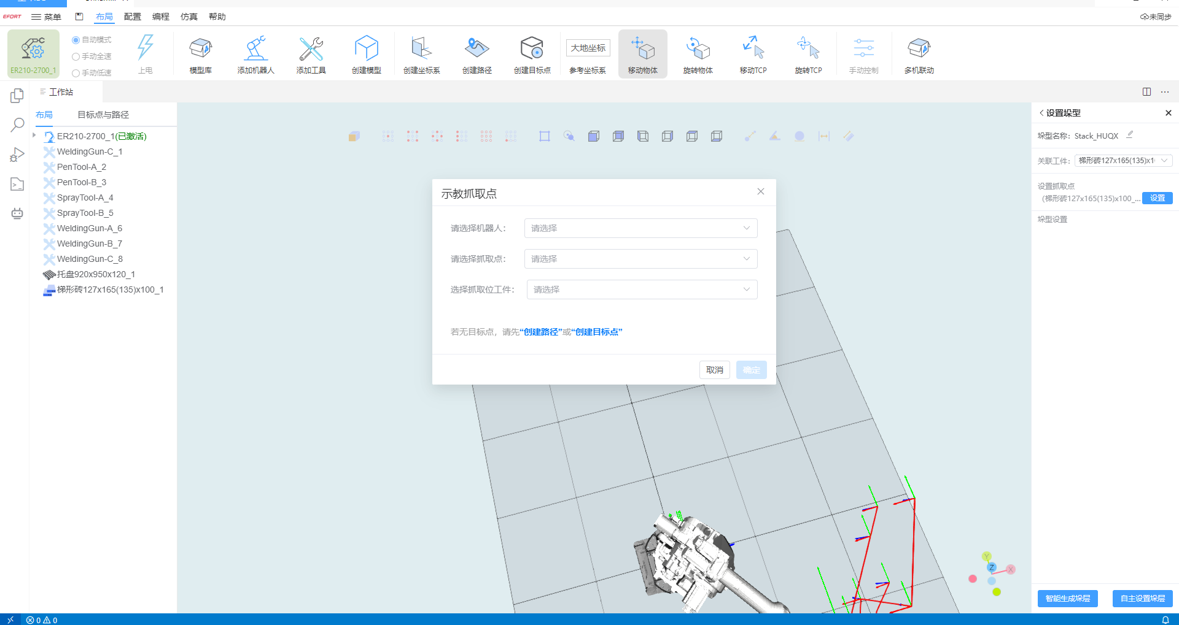Select 自动模式 radio button
This screenshot has height=625, width=1179.
76,40
